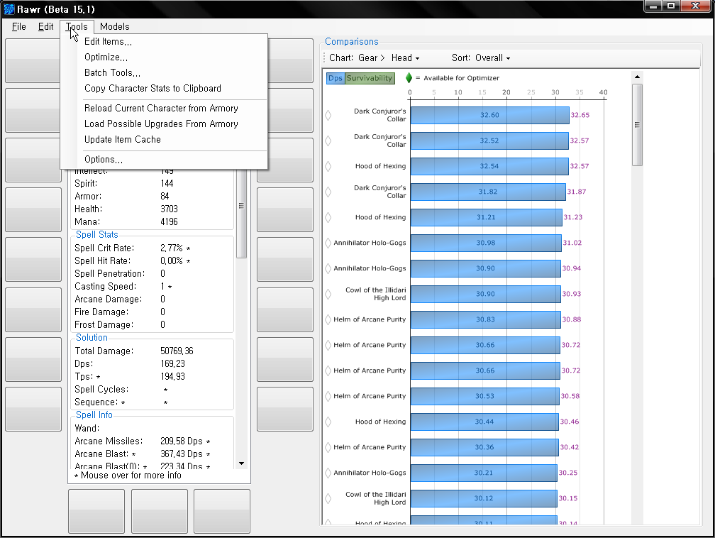This screenshot has height=538, width=715.
Task: Click the 30.12 Cowl of Illidari bar
Action: click(483, 498)
